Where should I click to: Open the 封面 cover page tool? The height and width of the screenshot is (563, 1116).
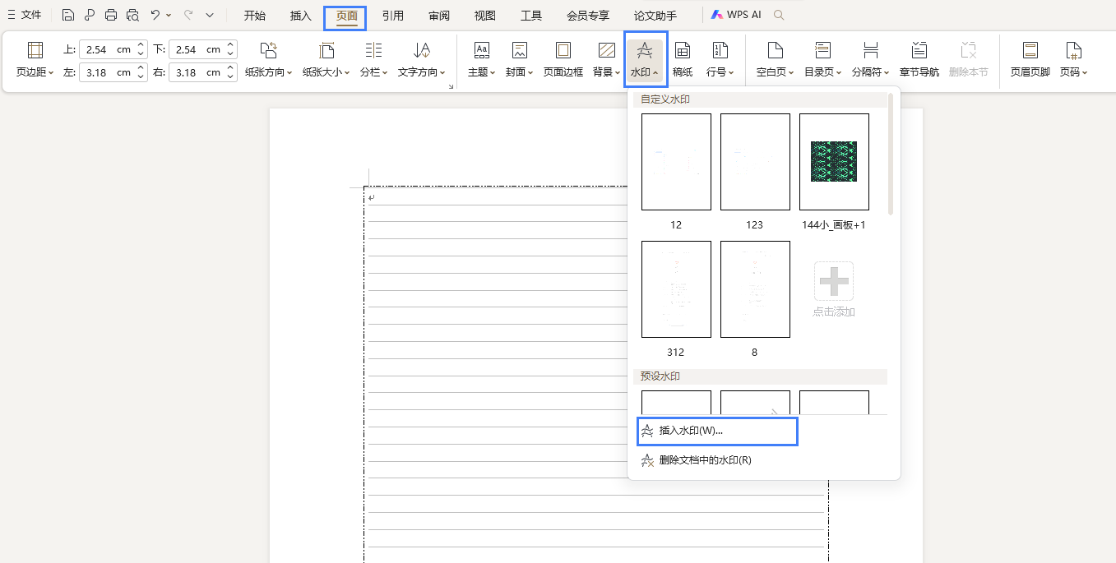point(520,60)
